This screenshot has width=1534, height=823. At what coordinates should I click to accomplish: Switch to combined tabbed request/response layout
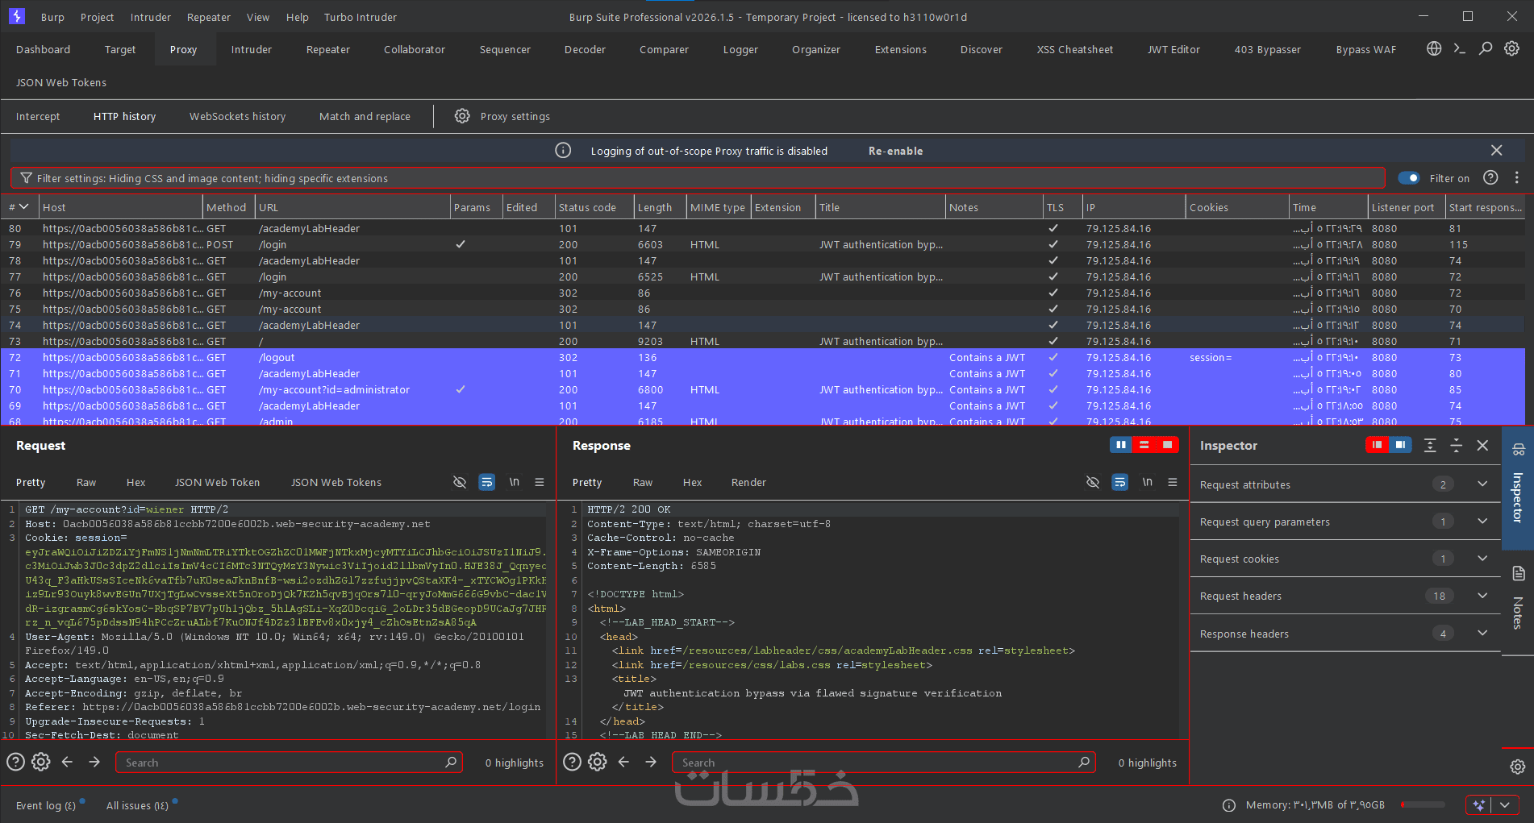(x=1167, y=445)
